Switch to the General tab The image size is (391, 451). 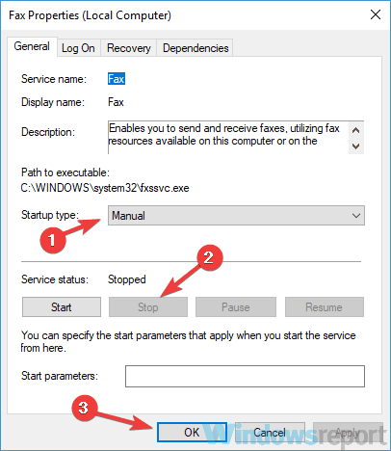(32, 46)
